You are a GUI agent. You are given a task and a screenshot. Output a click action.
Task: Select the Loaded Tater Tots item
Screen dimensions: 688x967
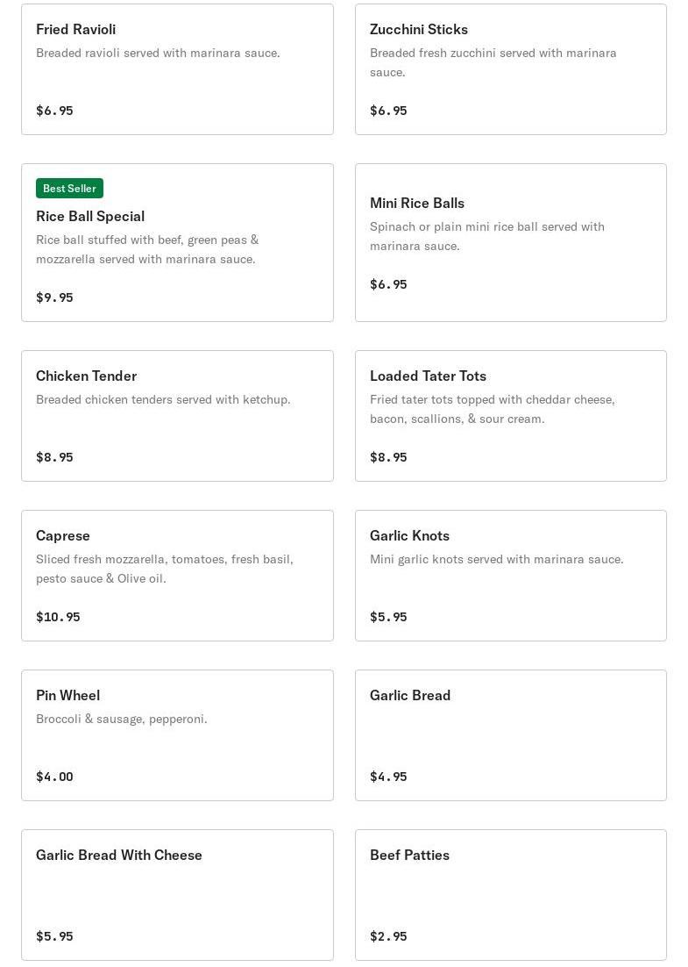tap(511, 416)
